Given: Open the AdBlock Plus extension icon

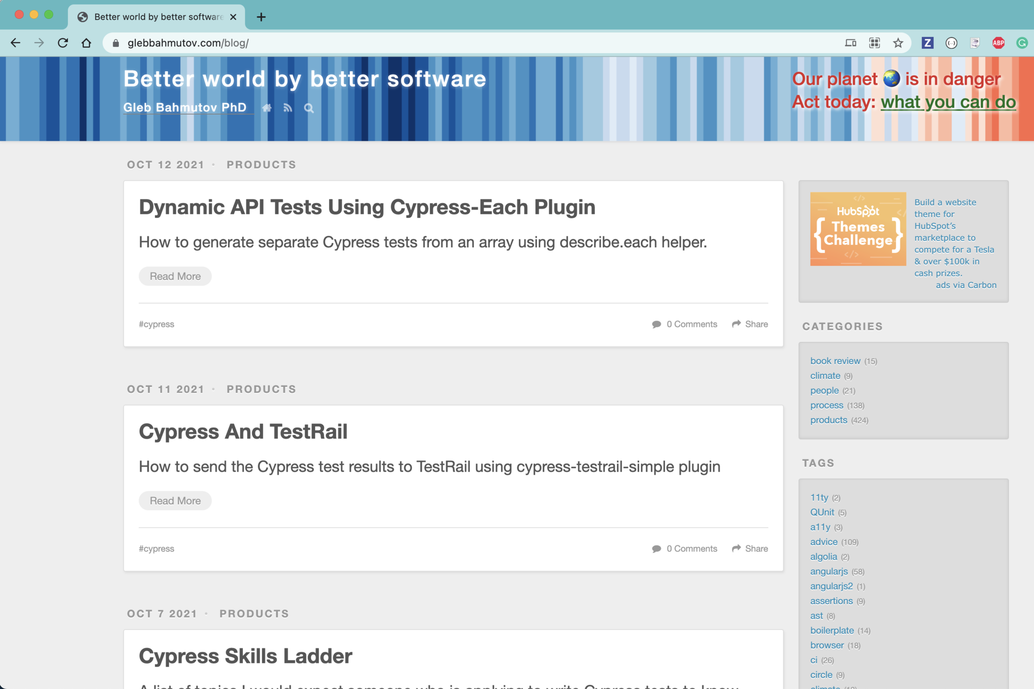Looking at the screenshot, I should (x=998, y=43).
